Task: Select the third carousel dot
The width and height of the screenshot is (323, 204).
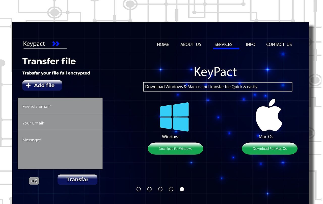Action: (x=160, y=189)
